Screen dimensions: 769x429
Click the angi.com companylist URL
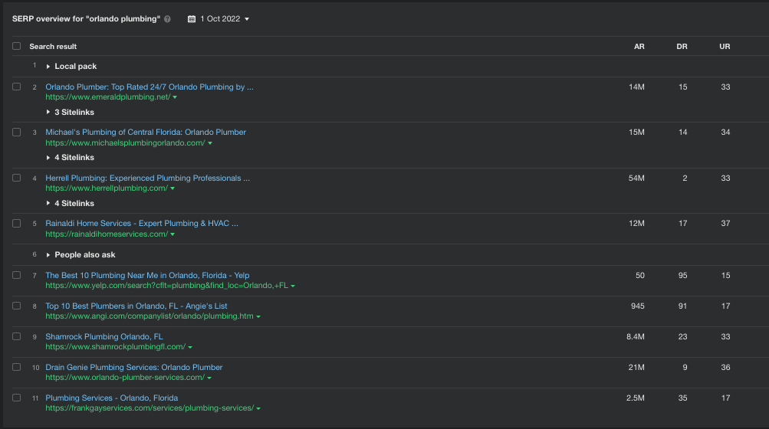(x=150, y=316)
